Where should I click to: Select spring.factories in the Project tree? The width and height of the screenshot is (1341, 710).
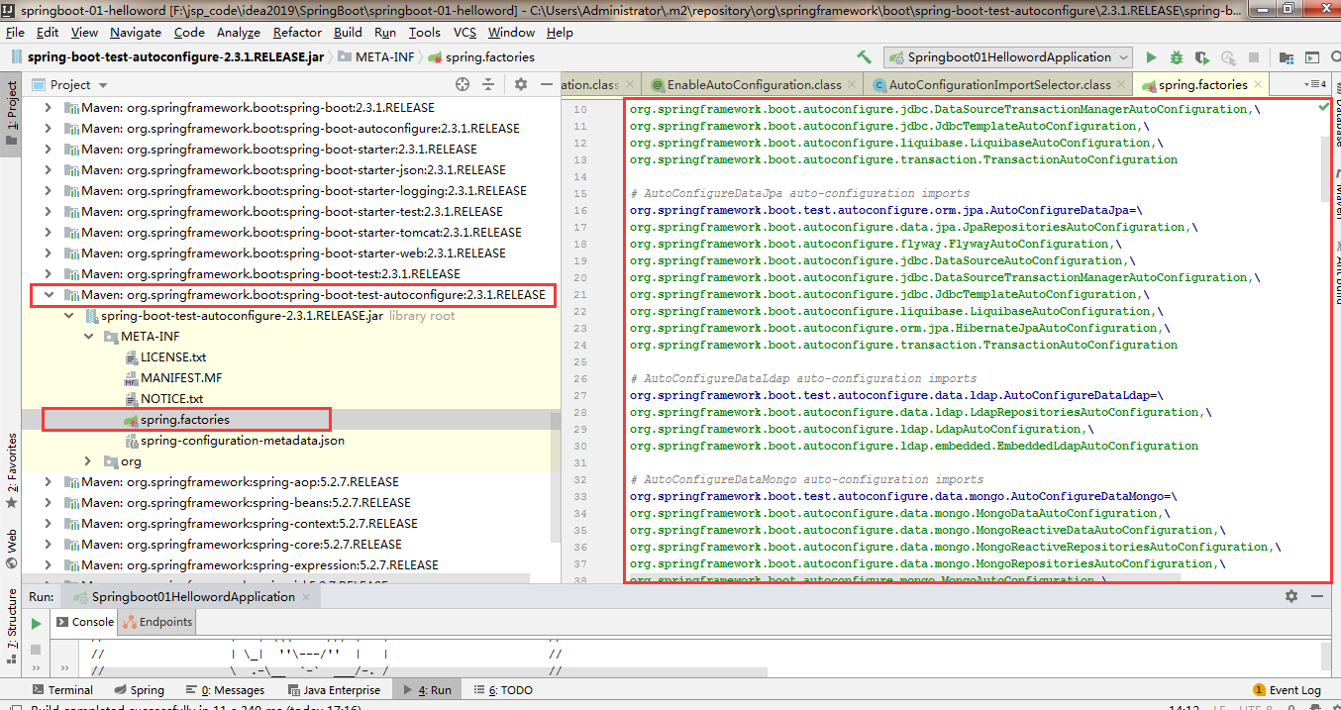click(185, 420)
